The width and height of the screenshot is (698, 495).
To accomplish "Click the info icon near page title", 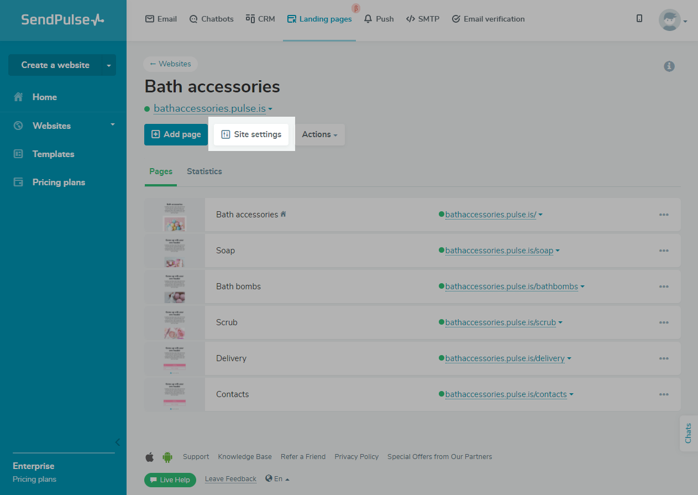I will pos(669,66).
